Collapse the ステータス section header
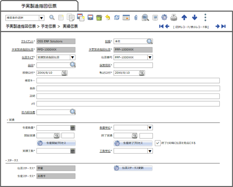The height and width of the screenshot is (187, 233). point(12,161)
